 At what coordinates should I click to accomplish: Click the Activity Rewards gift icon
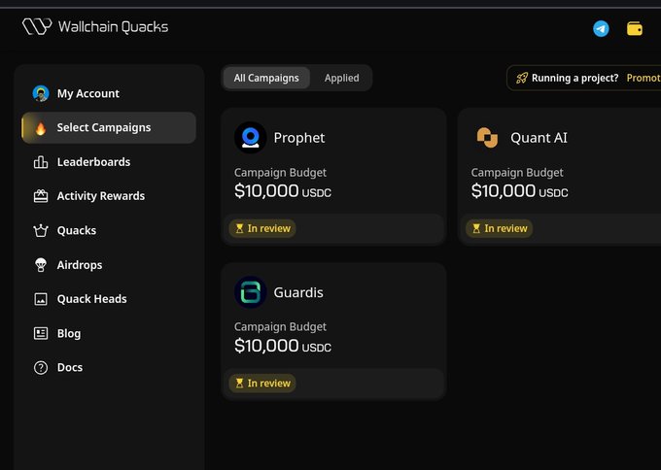point(41,196)
